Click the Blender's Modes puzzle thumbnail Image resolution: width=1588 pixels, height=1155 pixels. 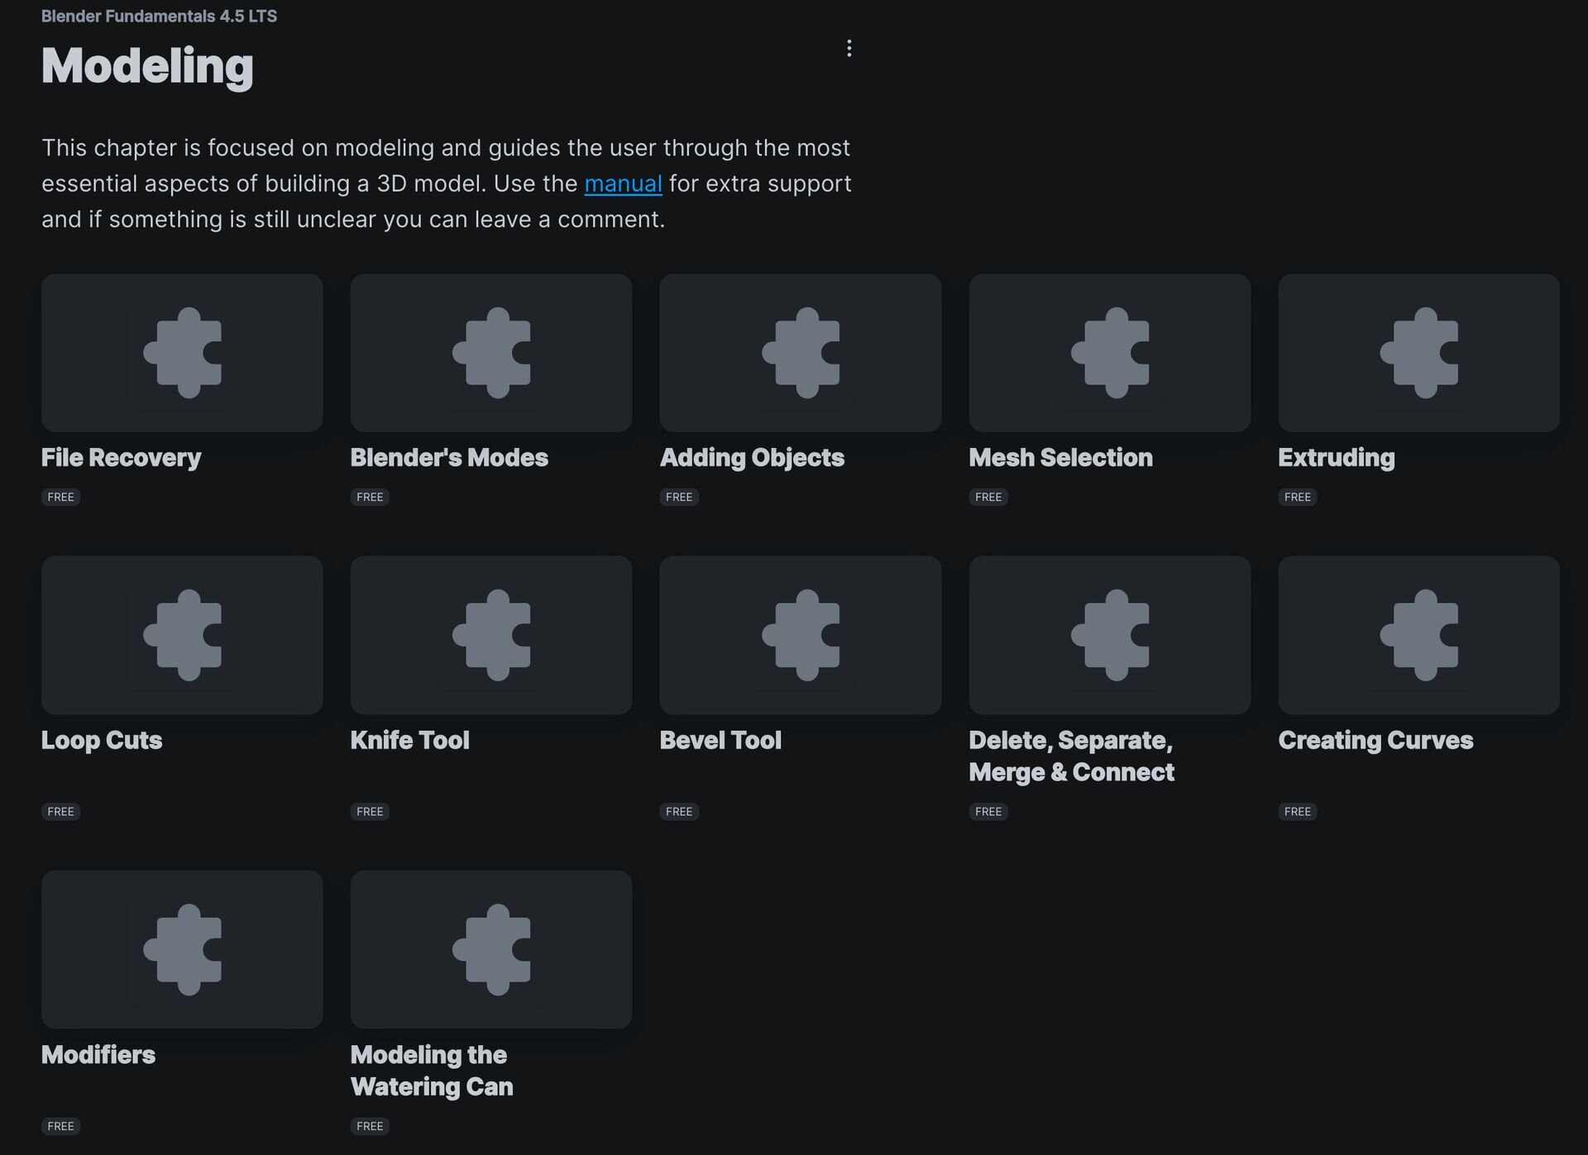click(491, 353)
